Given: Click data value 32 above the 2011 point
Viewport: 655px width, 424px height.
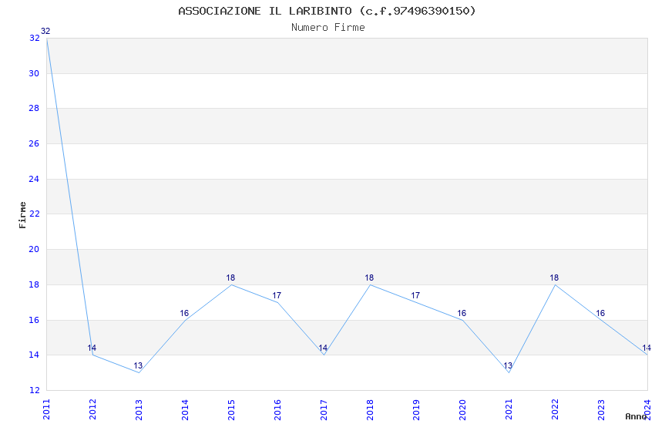Looking at the screenshot, I should pos(45,31).
